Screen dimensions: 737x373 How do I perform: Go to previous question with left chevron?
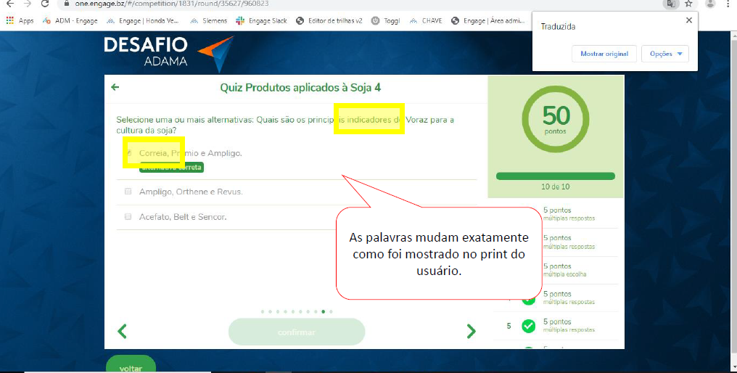(x=122, y=331)
